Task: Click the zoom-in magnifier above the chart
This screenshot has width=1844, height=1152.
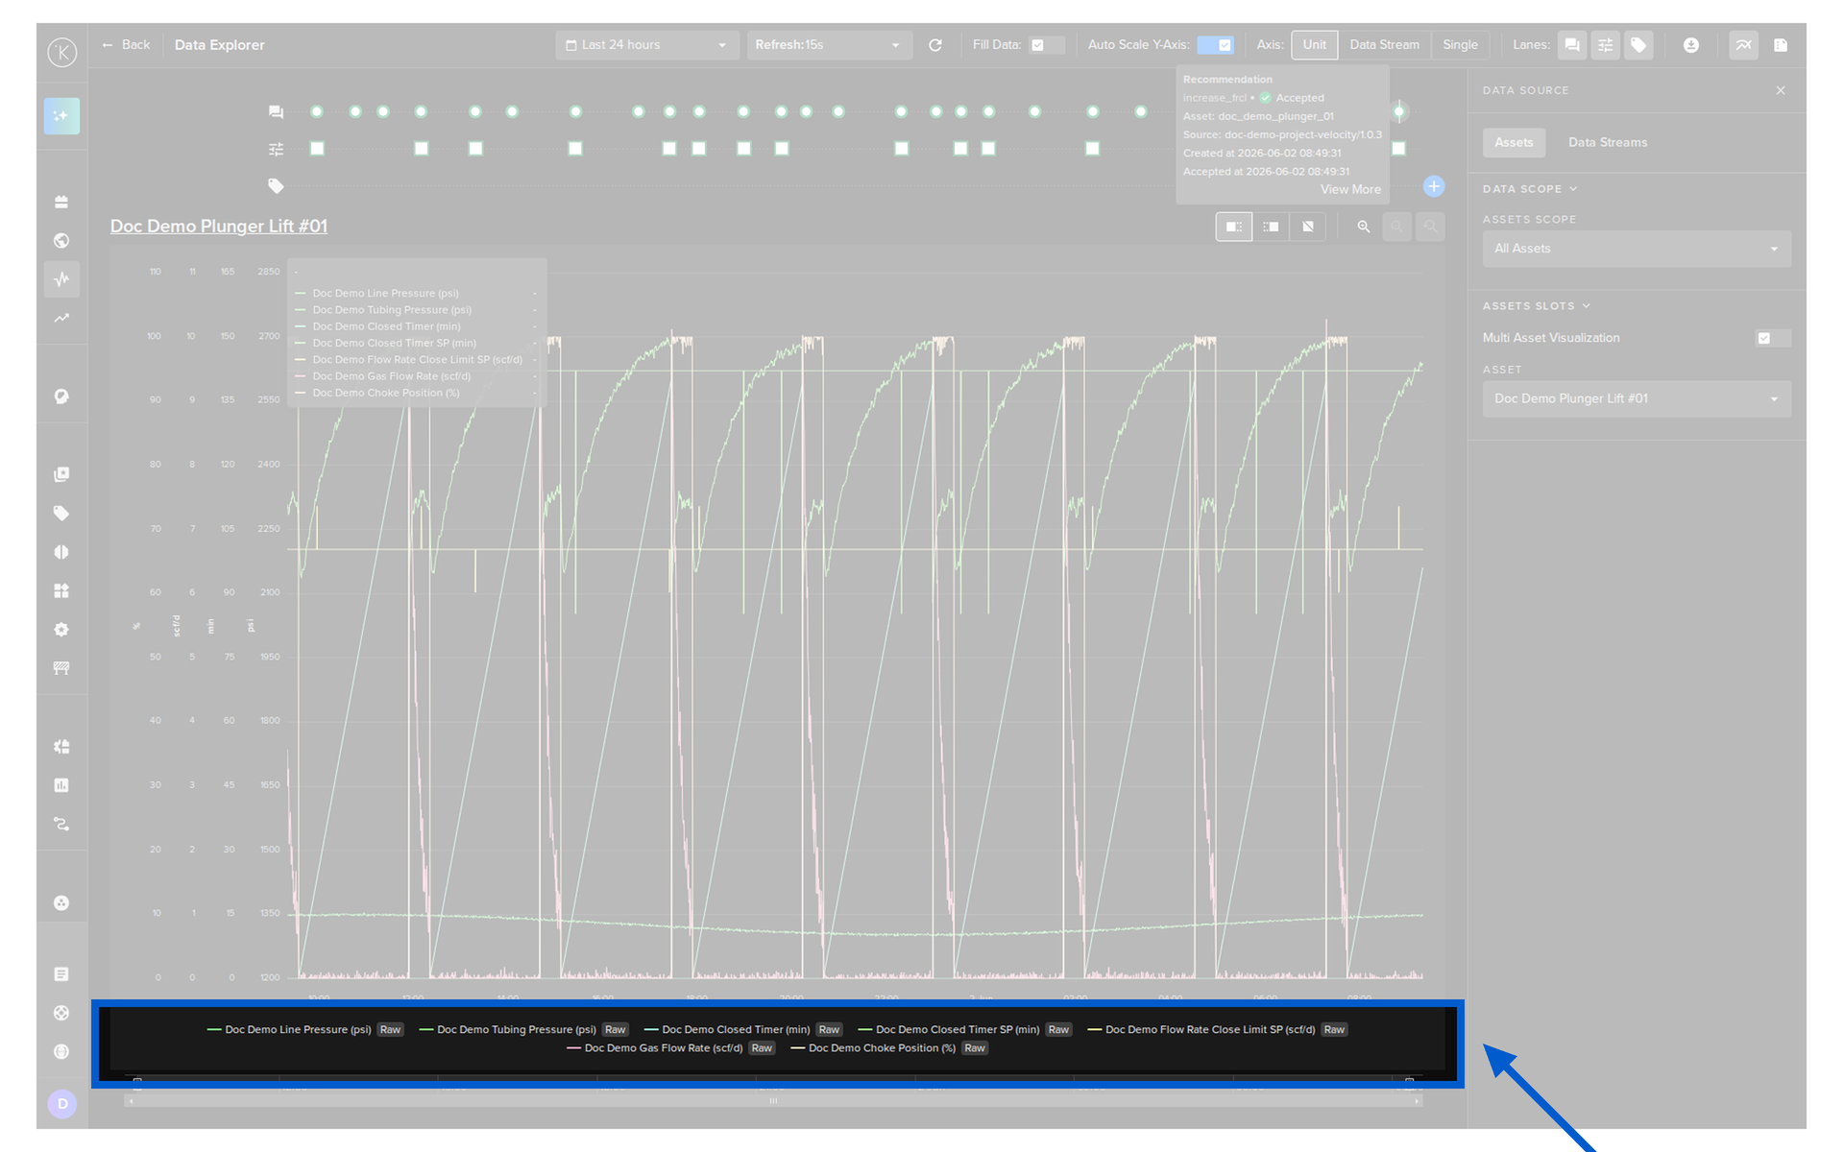Action: point(1364,227)
